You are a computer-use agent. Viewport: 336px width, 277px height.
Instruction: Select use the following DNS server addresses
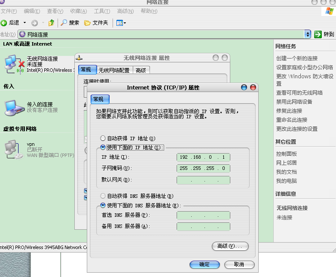tap(103, 206)
